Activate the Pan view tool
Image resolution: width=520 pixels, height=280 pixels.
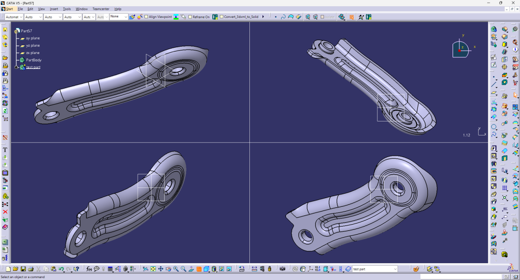coord(161,269)
